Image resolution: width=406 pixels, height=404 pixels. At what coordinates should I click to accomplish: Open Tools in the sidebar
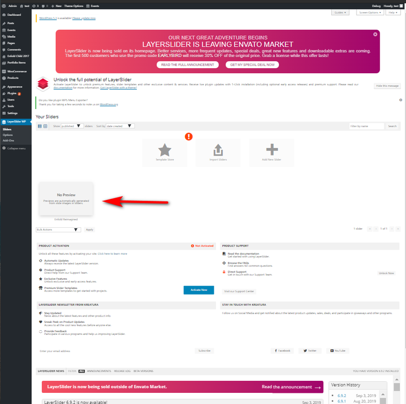click(11, 107)
